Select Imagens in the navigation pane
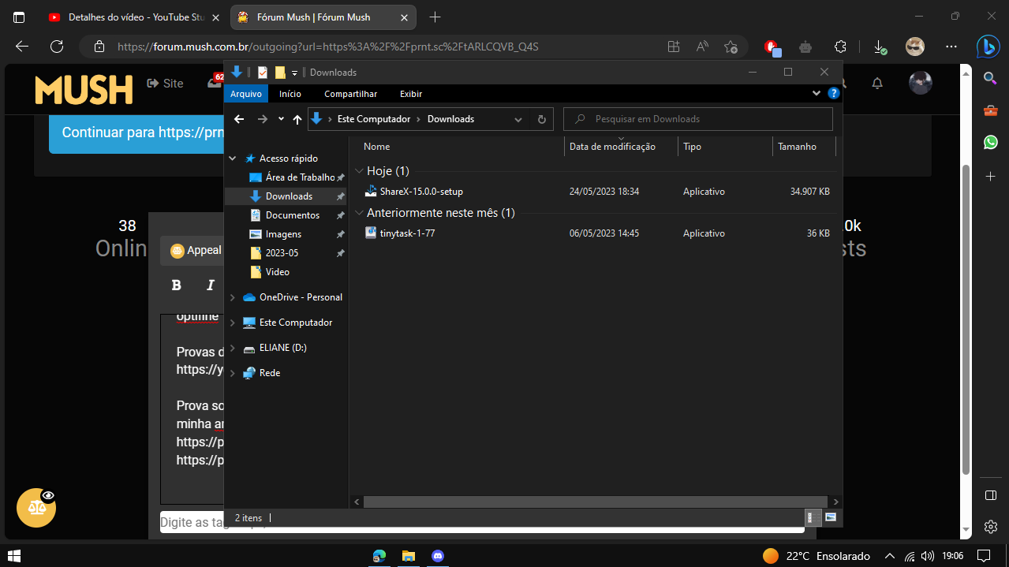The image size is (1009, 567). [283, 234]
